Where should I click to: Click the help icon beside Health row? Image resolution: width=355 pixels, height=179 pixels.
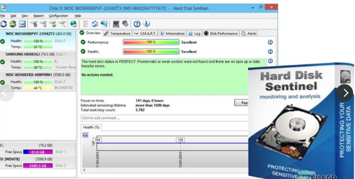click(270, 51)
